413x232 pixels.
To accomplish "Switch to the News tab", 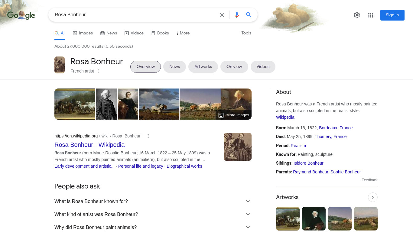I will click(109, 33).
